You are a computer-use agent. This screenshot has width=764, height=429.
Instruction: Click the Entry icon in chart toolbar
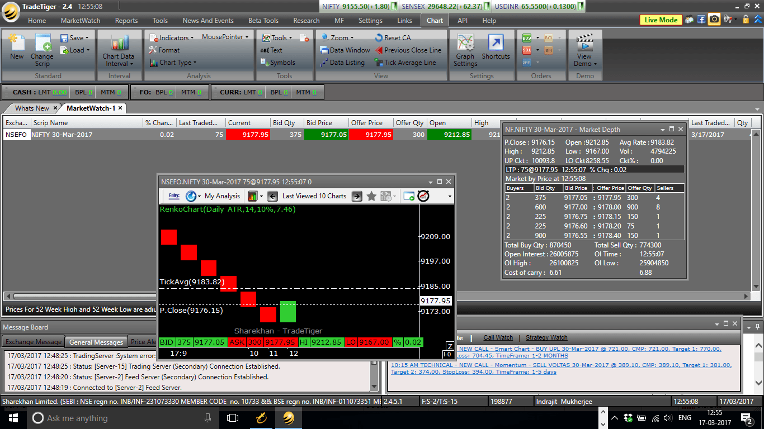174,196
